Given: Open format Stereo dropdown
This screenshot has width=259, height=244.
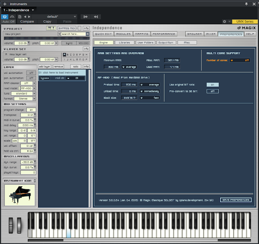Looking at the screenshot, I should pos(34,98).
